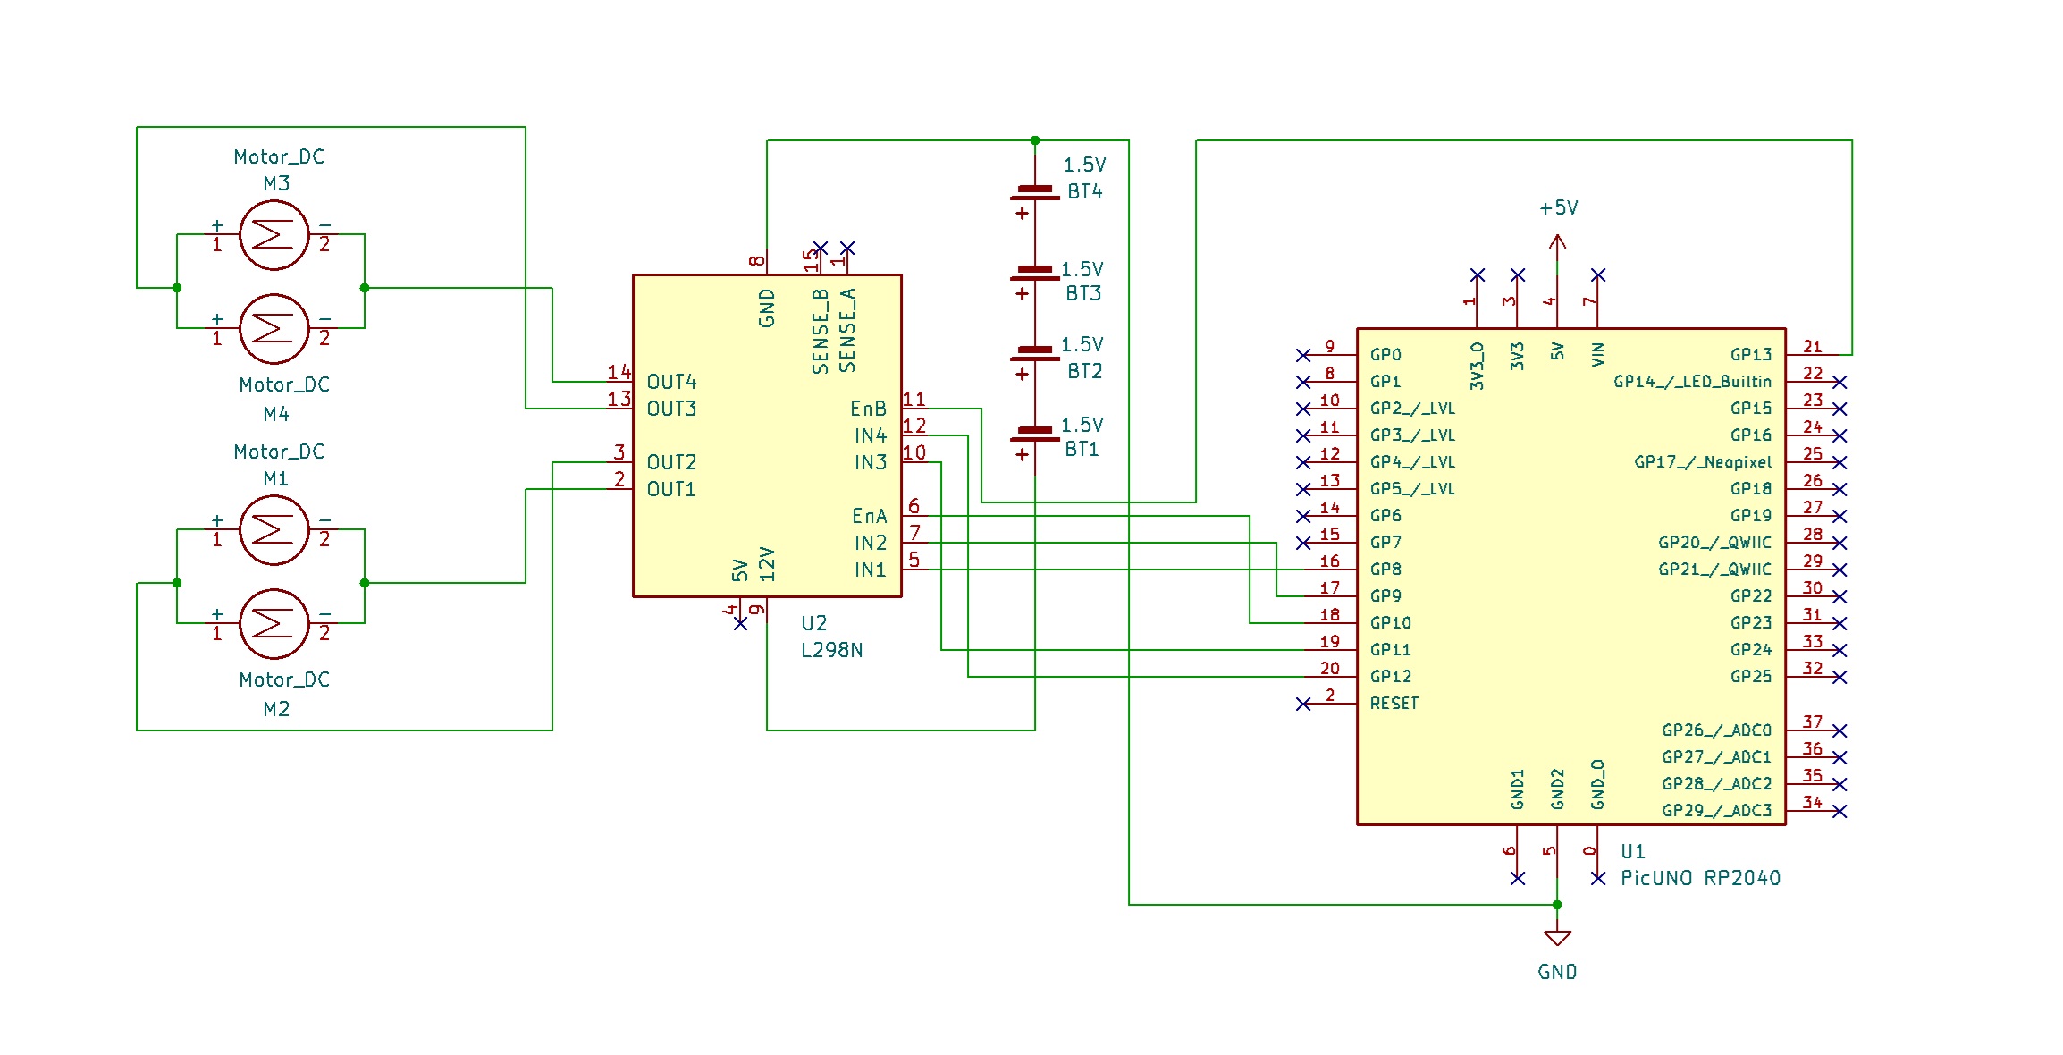
Task: Click the no-connect X on GP29 ADC3 pin
Action: [1840, 812]
